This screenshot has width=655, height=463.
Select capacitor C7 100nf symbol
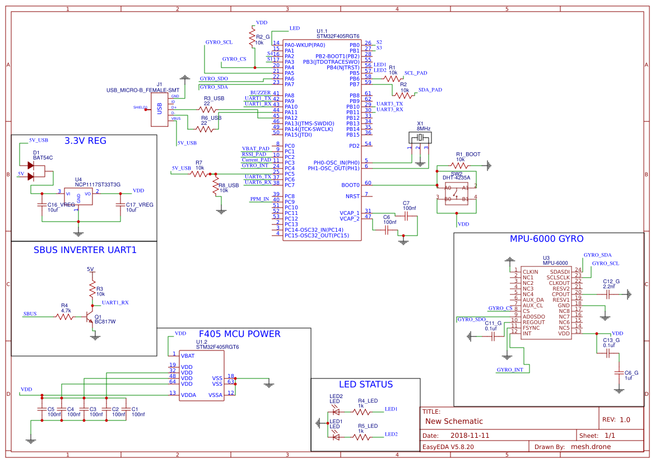406,216
